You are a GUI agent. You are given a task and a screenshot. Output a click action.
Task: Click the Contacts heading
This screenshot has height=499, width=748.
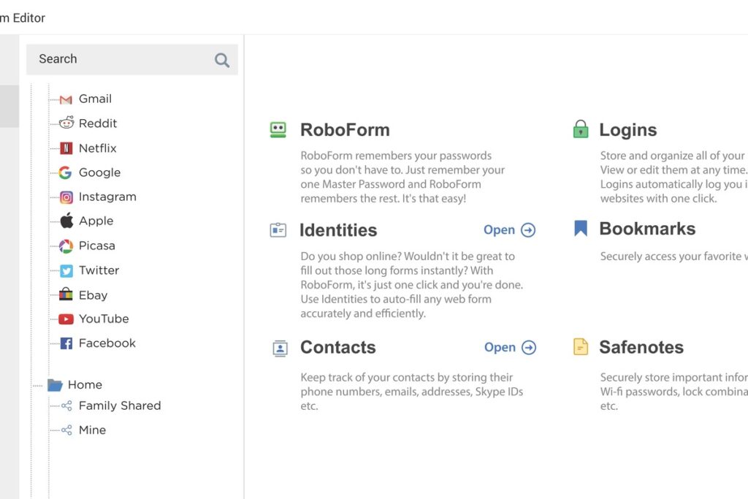pos(337,347)
